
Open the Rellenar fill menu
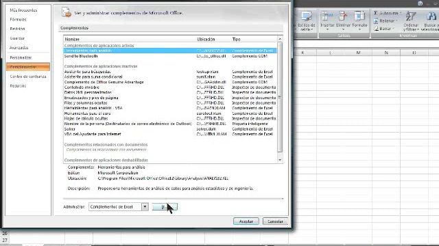[385, 21]
